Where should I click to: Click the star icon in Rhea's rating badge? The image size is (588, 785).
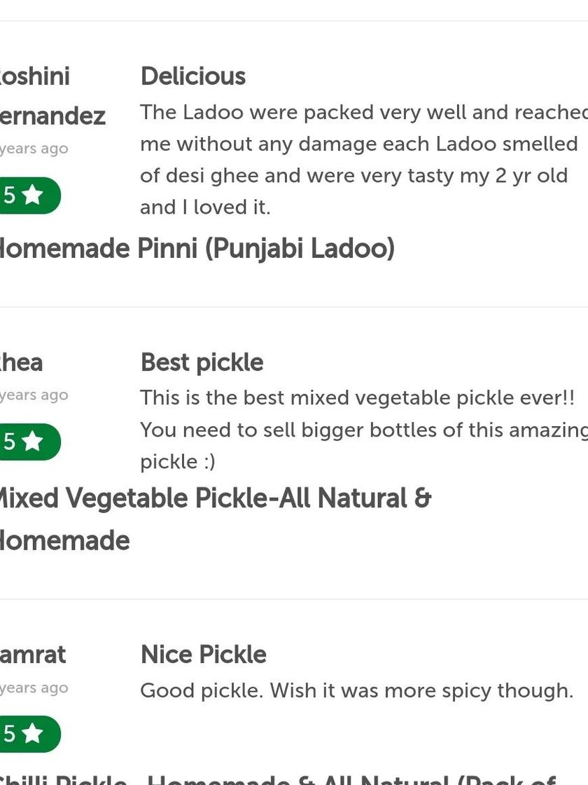click(x=32, y=442)
